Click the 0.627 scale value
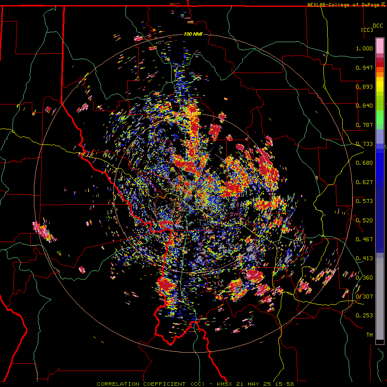 click(364, 182)
